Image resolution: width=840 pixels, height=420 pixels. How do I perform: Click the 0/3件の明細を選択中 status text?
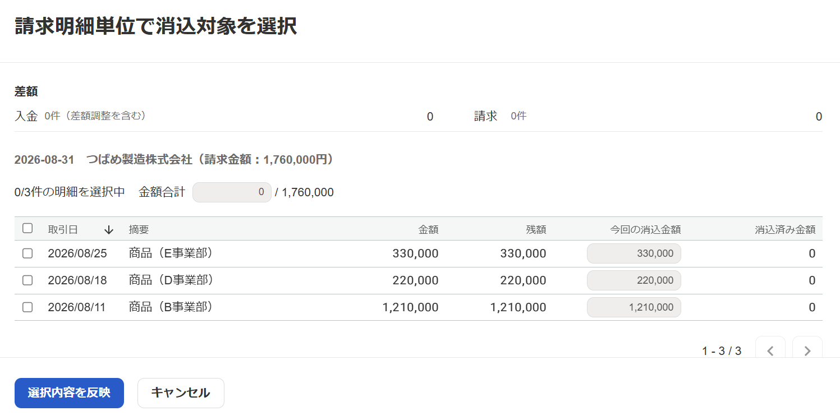(70, 192)
